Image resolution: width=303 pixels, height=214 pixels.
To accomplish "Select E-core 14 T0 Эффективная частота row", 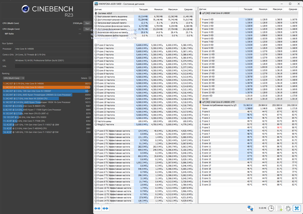I will coord(144,201).
